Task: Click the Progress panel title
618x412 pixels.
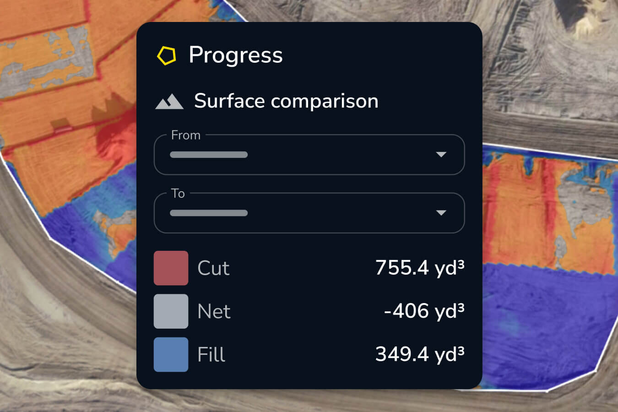Action: coord(236,55)
